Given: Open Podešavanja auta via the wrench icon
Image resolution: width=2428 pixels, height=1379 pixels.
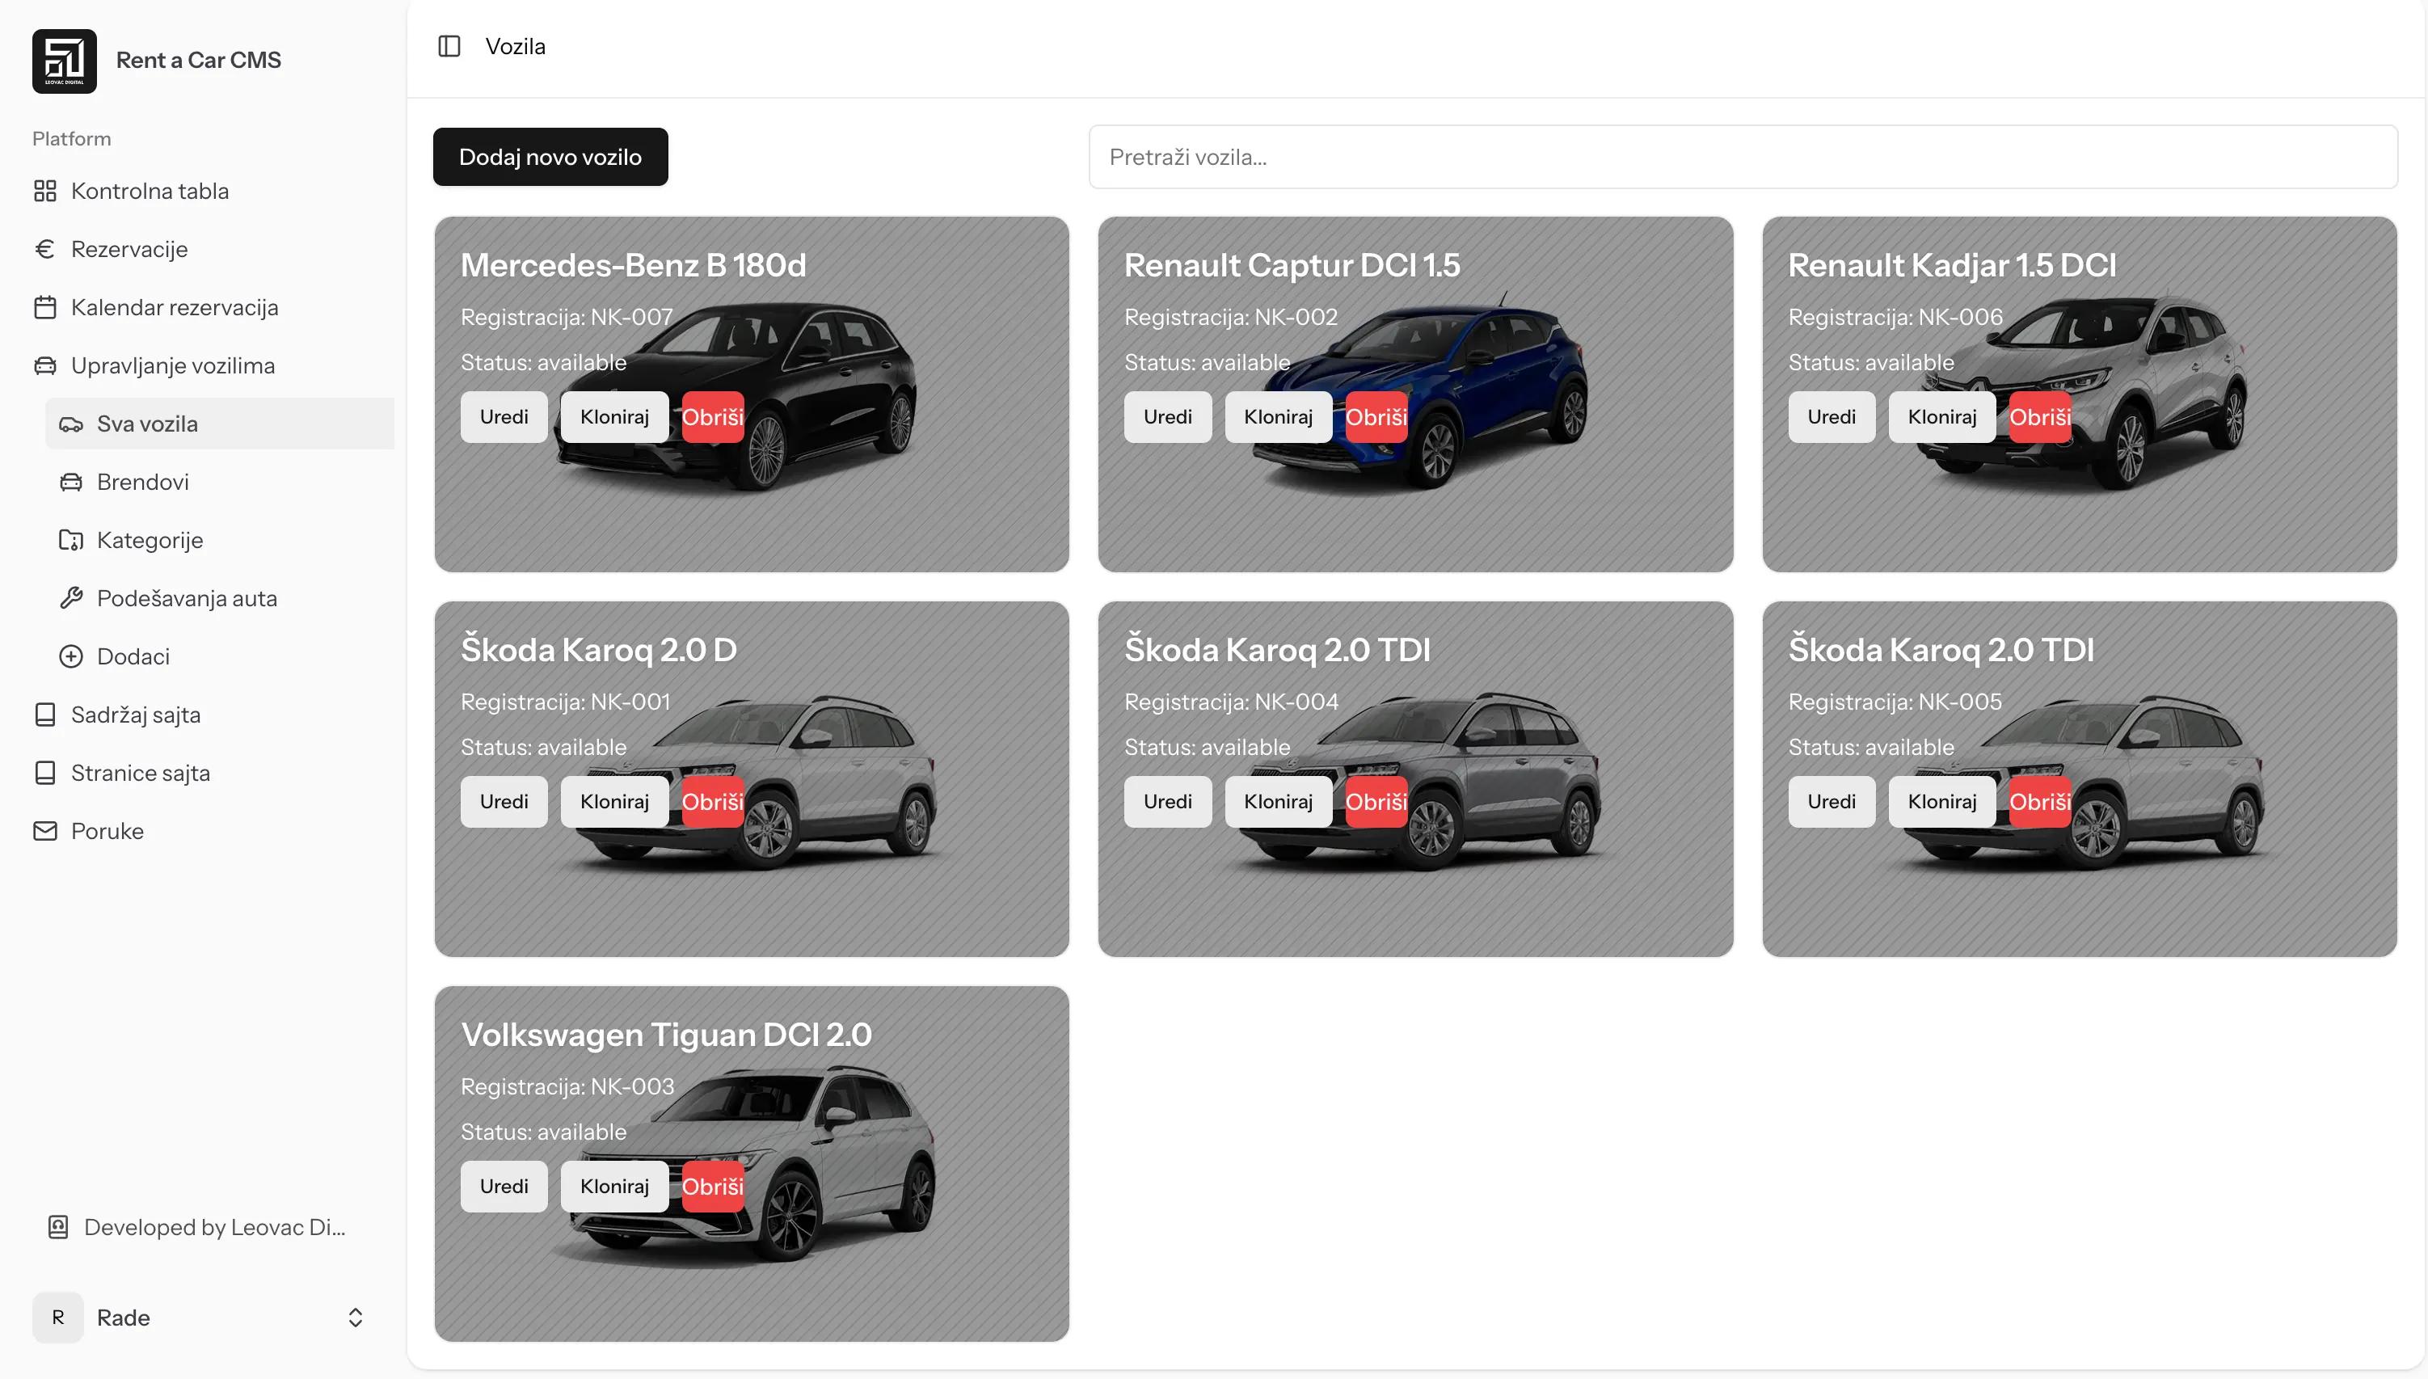Looking at the screenshot, I should (x=72, y=597).
